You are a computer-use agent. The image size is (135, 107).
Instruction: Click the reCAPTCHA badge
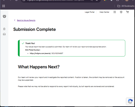click(x=130, y=101)
